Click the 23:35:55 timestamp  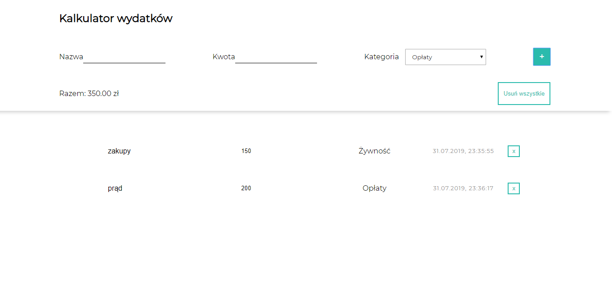point(463,151)
